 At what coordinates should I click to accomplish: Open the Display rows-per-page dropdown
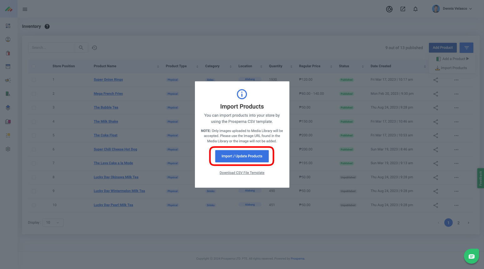(x=53, y=222)
